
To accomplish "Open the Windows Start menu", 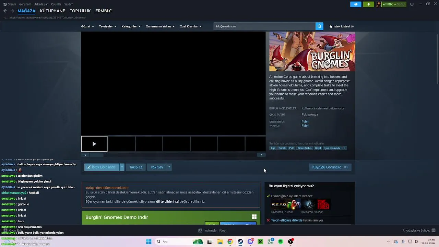I will [149, 242].
